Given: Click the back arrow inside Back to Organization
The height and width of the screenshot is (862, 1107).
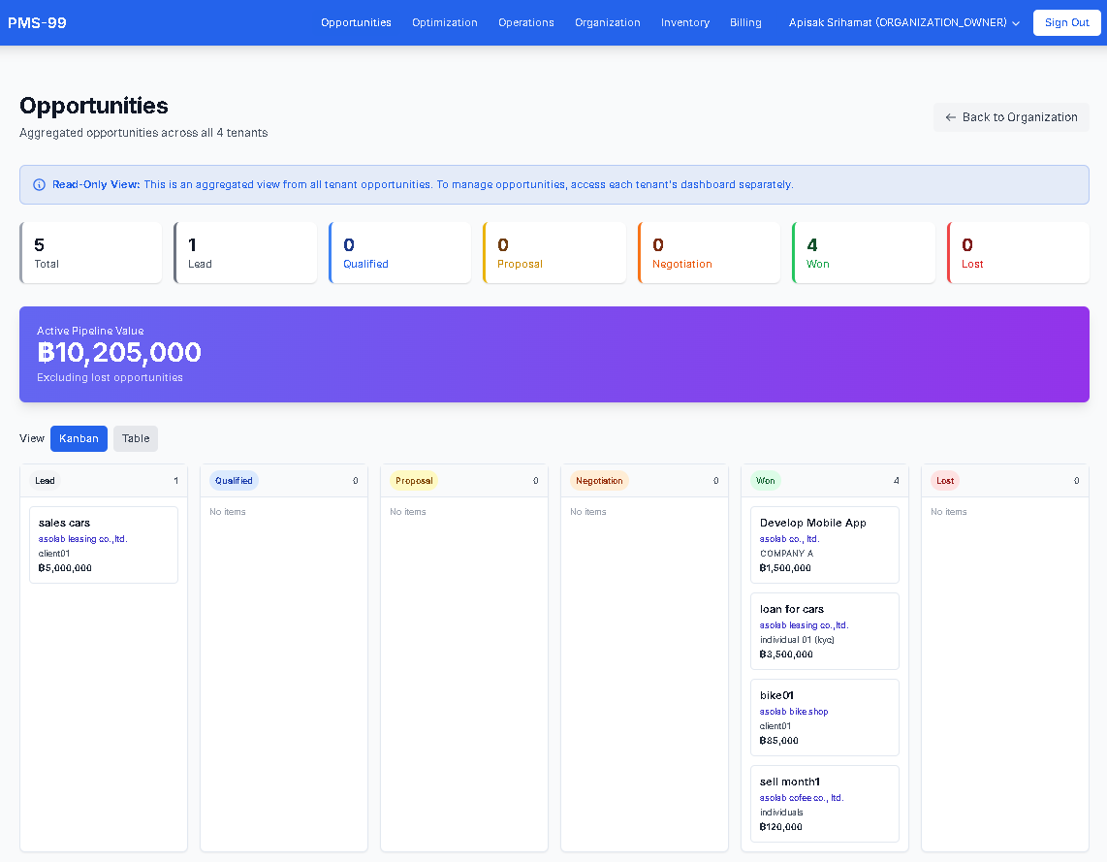Looking at the screenshot, I should [948, 116].
